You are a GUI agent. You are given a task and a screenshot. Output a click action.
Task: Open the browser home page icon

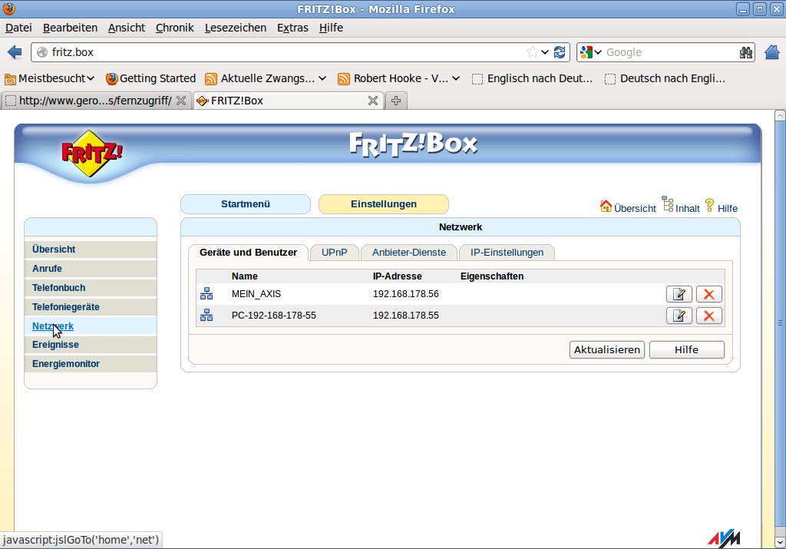tap(772, 52)
